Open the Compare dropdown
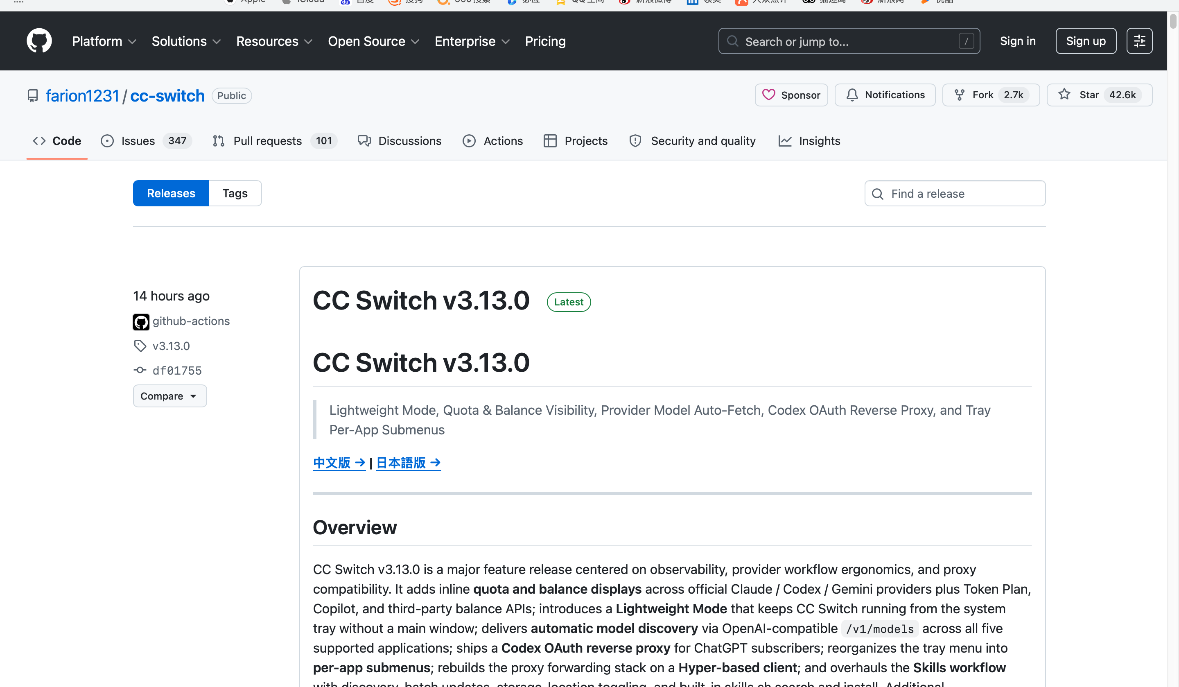 tap(170, 396)
